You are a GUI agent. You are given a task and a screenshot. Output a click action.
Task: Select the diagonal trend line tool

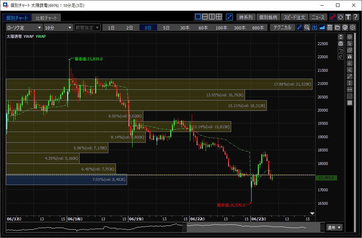tap(350, 76)
